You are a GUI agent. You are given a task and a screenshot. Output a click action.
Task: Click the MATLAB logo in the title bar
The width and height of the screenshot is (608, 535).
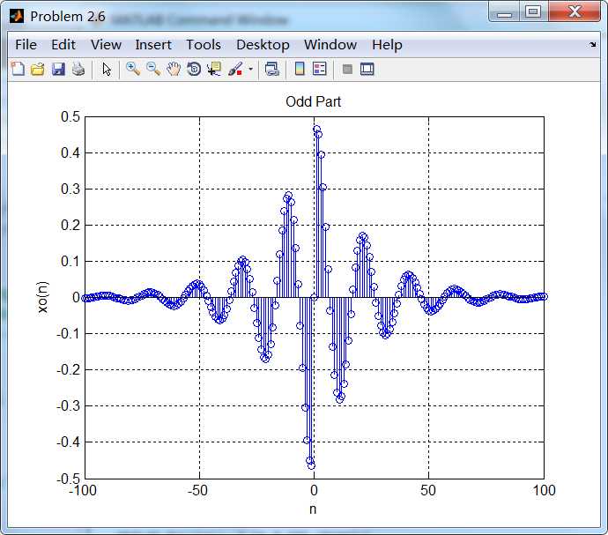coord(17,16)
